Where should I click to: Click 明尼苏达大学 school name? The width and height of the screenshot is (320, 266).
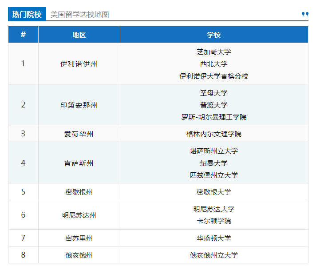coord(214,209)
